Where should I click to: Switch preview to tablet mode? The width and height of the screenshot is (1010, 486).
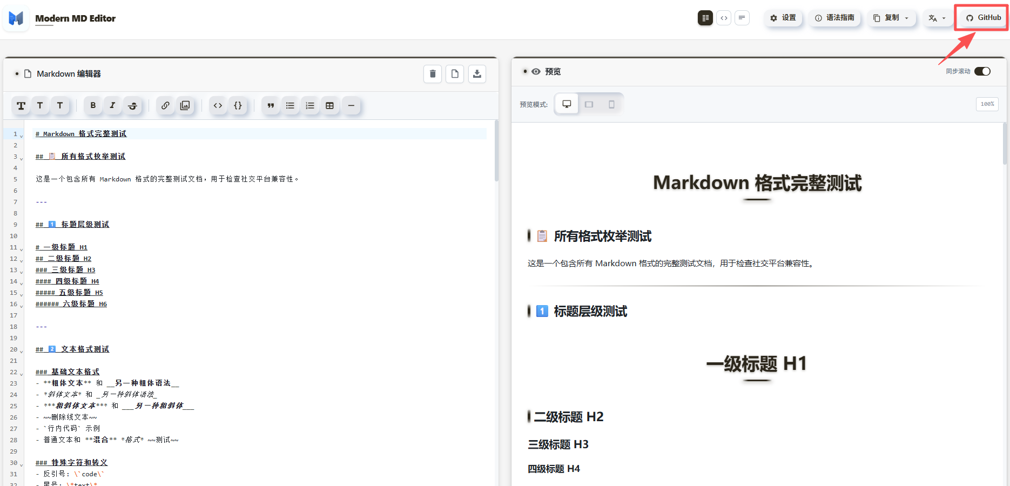pos(589,104)
